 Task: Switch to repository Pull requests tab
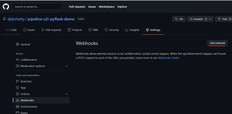[x=51, y=30]
